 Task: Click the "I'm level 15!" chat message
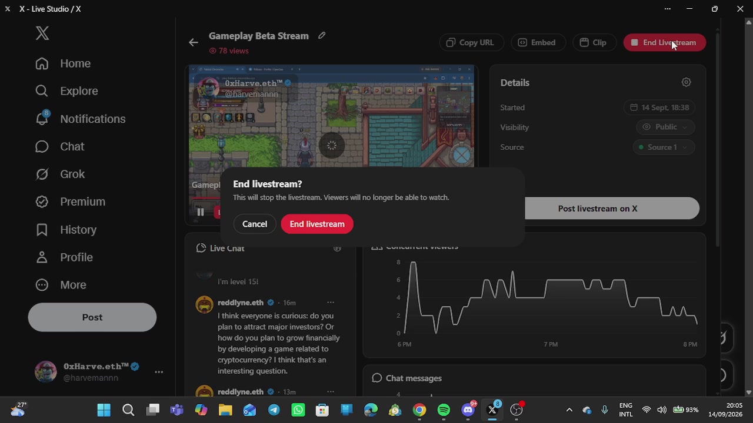(x=238, y=281)
